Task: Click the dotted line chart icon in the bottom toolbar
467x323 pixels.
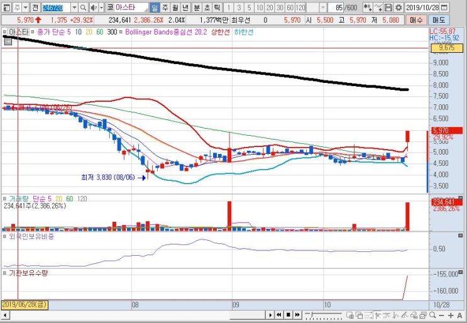Action: point(368,315)
